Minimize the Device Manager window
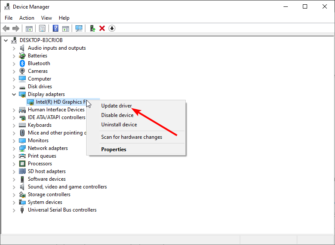The width and height of the screenshot is (335, 245). [x=285, y=6]
